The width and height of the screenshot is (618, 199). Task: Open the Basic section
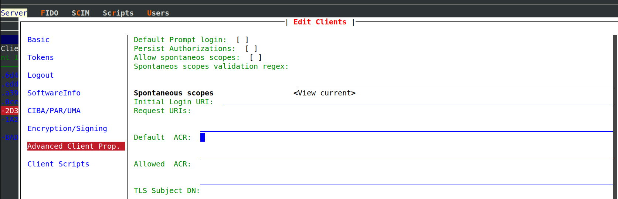pos(38,40)
